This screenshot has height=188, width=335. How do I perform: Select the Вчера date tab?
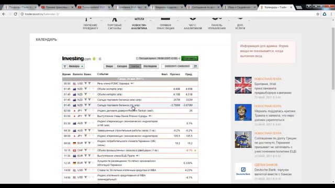pyautogui.click(x=109, y=66)
